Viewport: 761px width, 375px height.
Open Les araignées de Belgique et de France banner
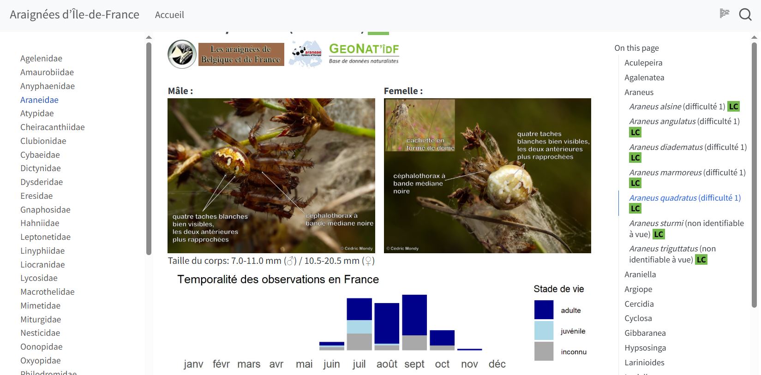point(241,54)
